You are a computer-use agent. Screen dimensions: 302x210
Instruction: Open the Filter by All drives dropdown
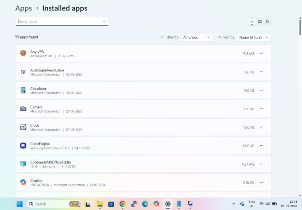coord(197,37)
